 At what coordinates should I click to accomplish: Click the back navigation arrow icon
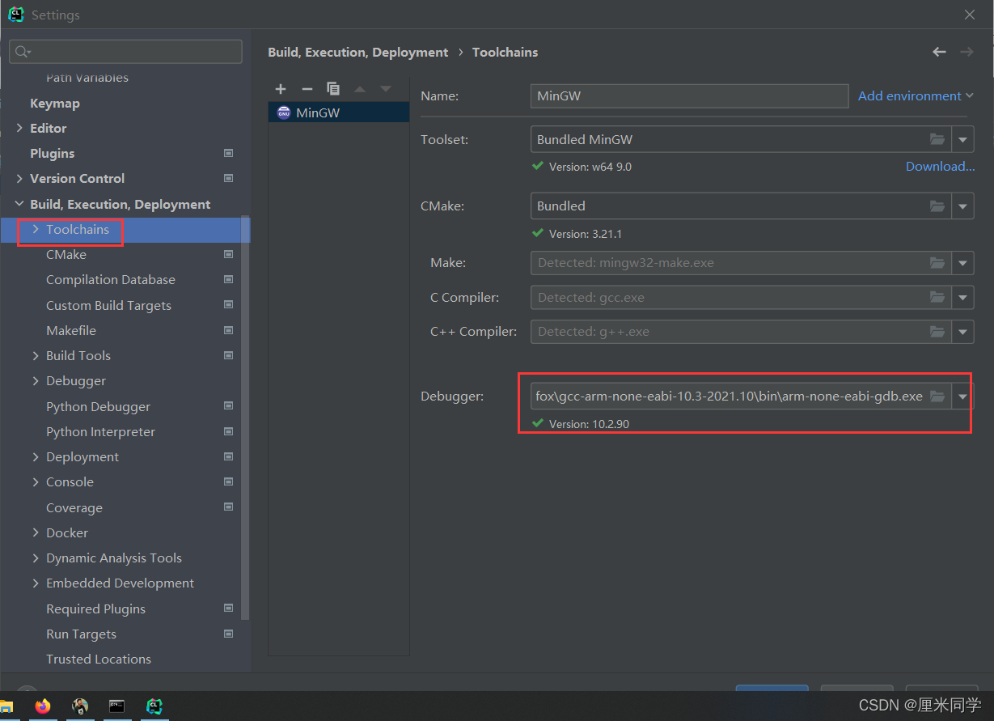click(x=939, y=52)
